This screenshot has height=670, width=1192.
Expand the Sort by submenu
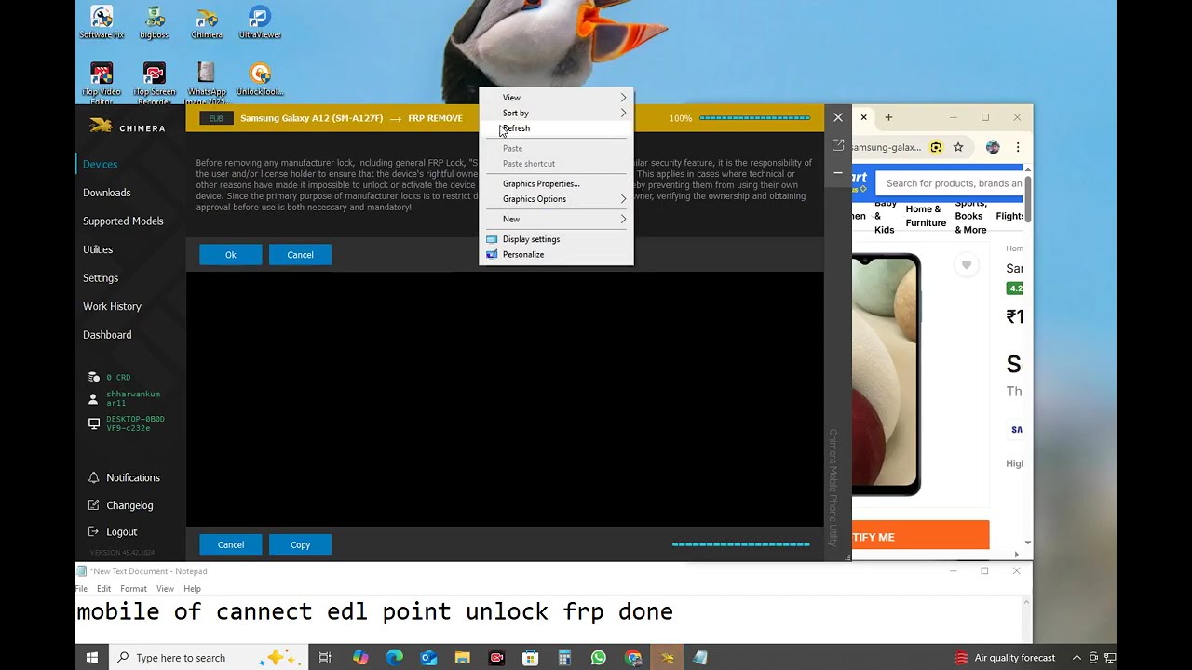click(x=556, y=113)
